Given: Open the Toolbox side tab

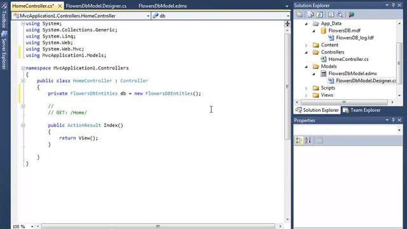Looking at the screenshot, I should point(4,16).
